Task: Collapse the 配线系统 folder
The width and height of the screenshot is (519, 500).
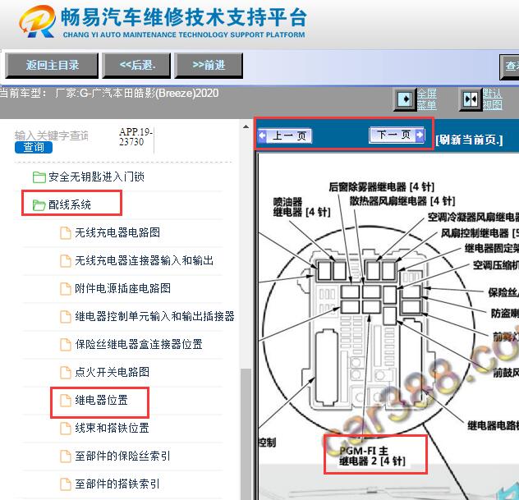Action: (x=70, y=204)
